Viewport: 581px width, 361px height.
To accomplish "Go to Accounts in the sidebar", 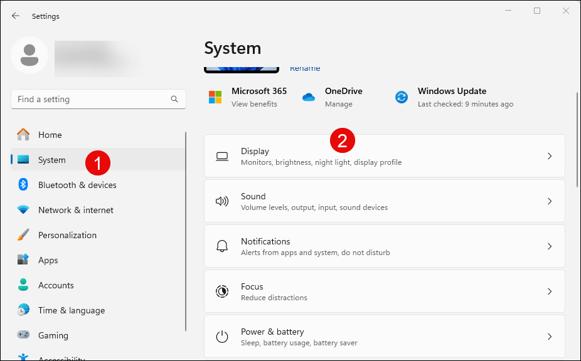I will pyautogui.click(x=56, y=285).
